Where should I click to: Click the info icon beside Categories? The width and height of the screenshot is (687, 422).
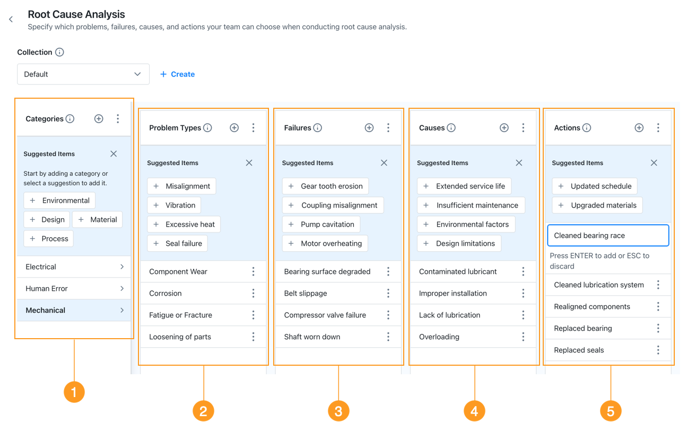(69, 119)
